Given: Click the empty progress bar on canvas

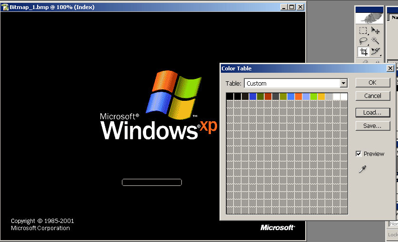Looking at the screenshot, I should point(152,182).
